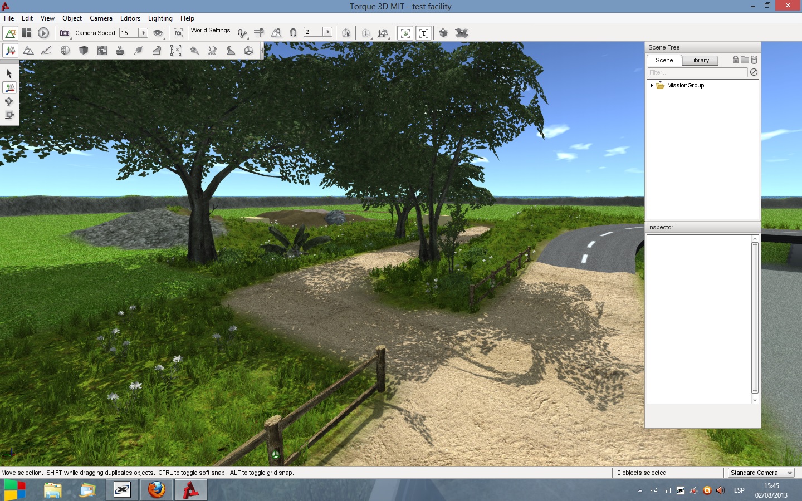Click the Scene Tree Filter field
Viewport: 802px width, 501px height.
(697, 72)
